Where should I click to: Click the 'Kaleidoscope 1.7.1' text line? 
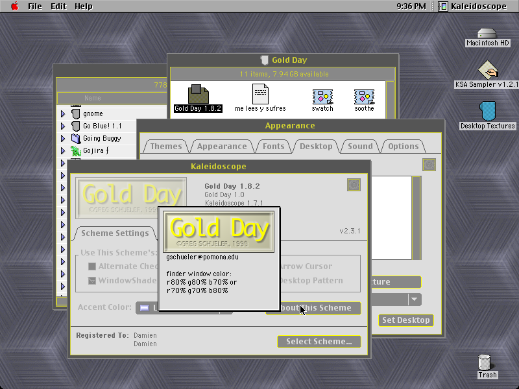(234, 203)
